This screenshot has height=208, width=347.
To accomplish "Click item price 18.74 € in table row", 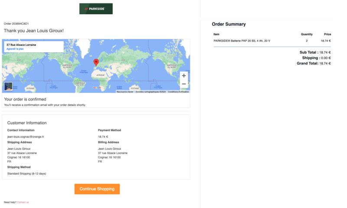I will point(326,41).
